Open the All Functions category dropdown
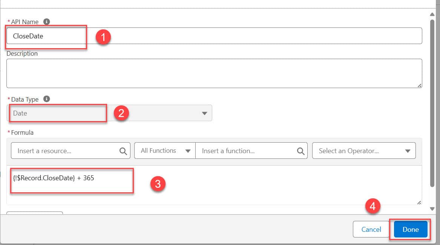The image size is (440, 245). [165, 151]
